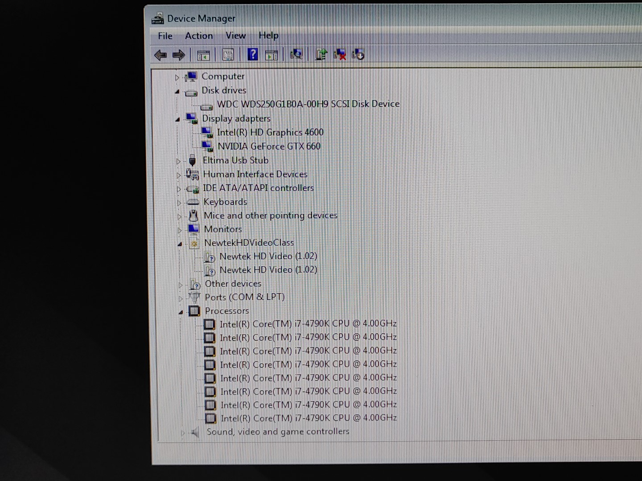Toggle the show/hide console tree icon

(203, 55)
